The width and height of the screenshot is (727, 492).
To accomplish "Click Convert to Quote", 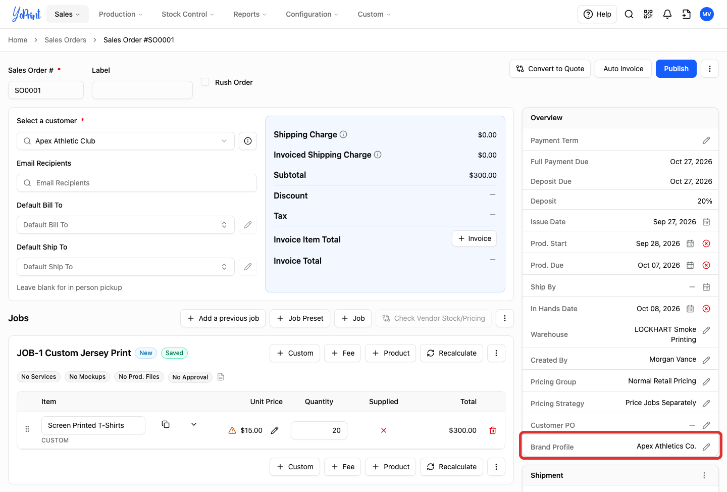I will coord(550,69).
